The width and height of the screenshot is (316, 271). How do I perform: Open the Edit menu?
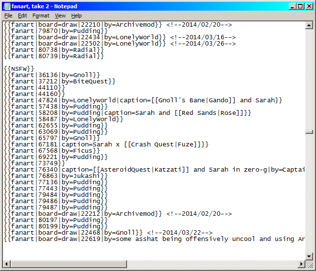coord(22,16)
